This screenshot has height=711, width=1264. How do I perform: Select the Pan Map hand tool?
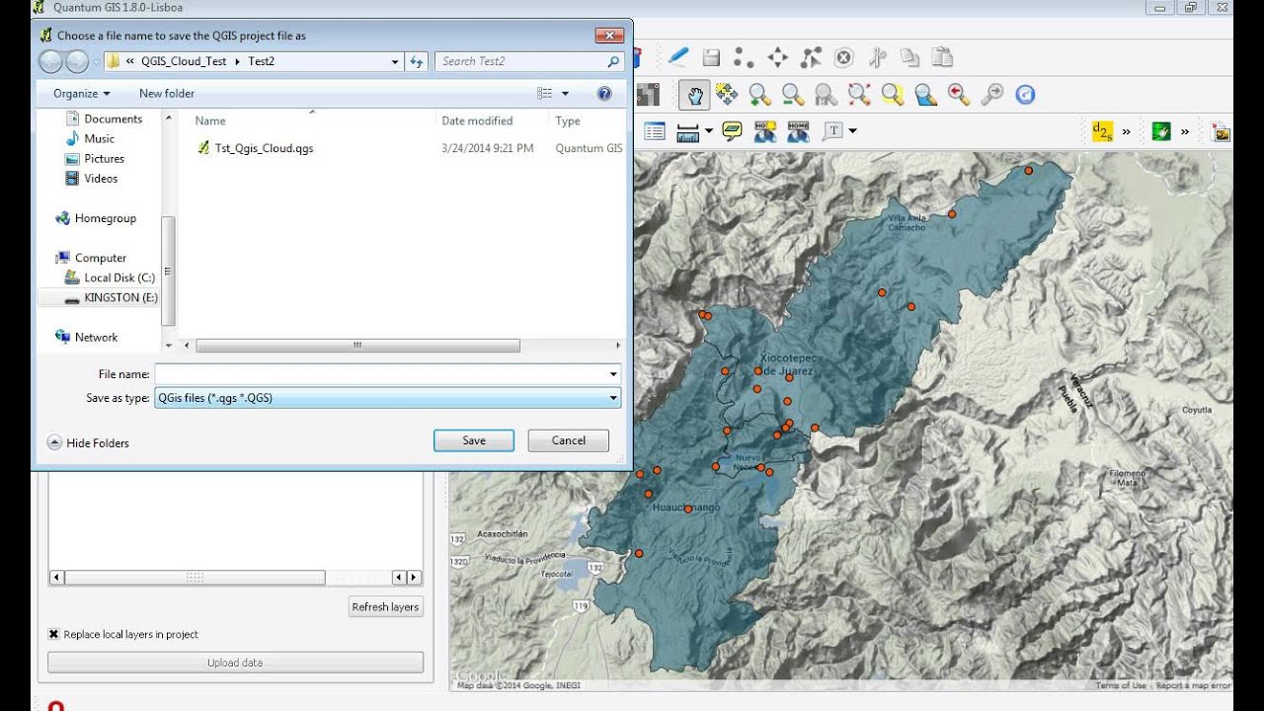[x=695, y=95]
